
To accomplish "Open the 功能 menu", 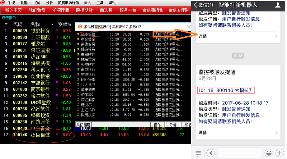I will (24, 3).
